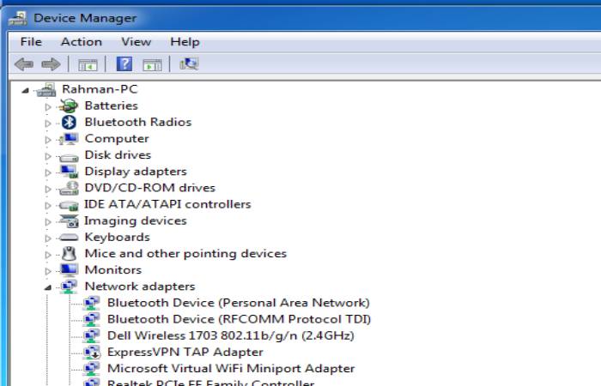Select the Monitors label
The height and width of the screenshot is (386, 601).
point(113,270)
